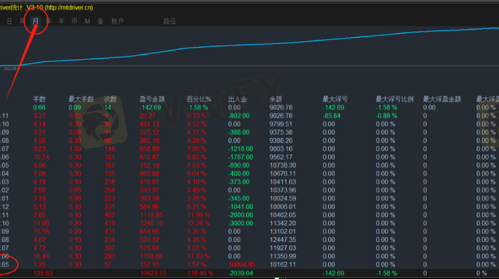Switch to the 周 (week) tab

(22, 21)
